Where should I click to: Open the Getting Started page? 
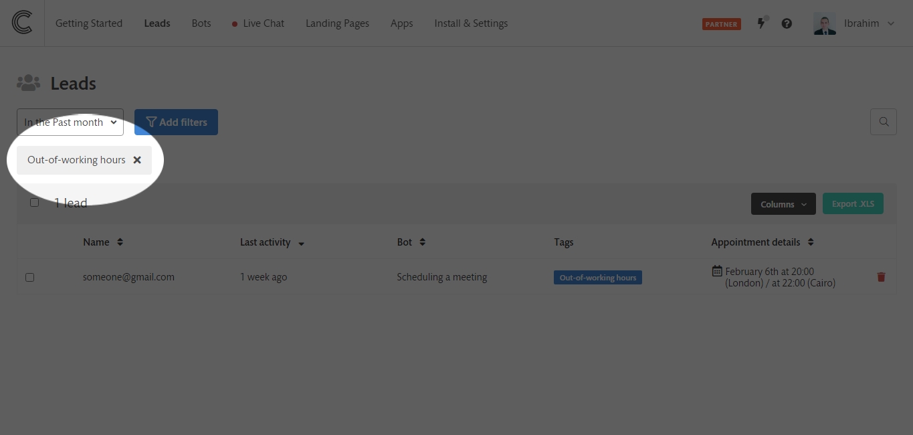(89, 23)
